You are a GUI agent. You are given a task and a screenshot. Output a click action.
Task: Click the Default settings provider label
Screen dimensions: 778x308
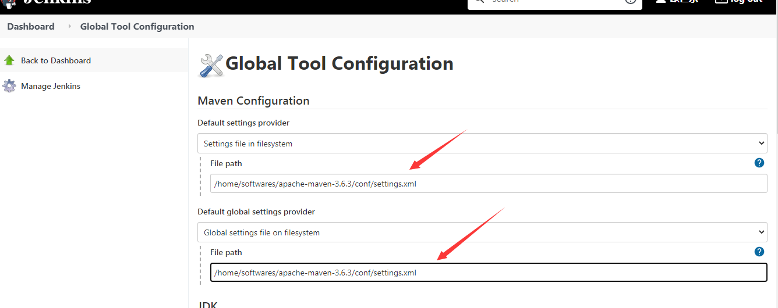[x=243, y=123]
